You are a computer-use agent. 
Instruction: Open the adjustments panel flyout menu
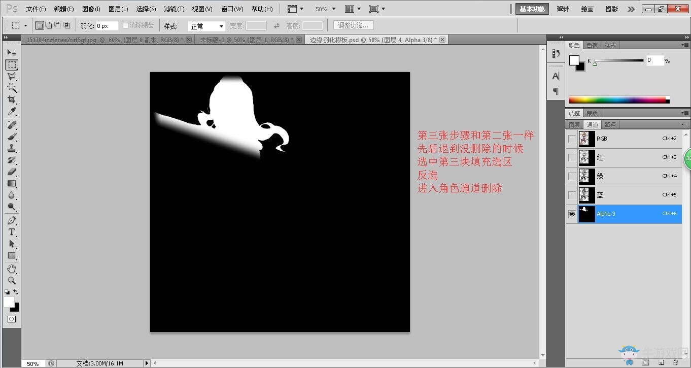click(685, 113)
